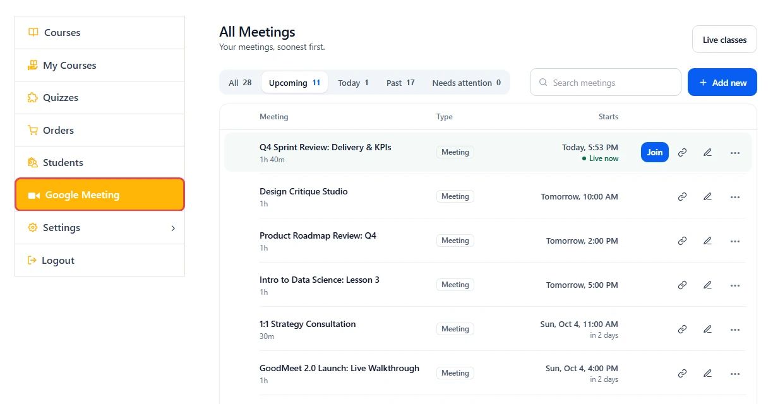Image resolution: width=773 pixels, height=404 pixels.
Task: Copy link for Intro to Data Science lesson
Action: coord(682,285)
